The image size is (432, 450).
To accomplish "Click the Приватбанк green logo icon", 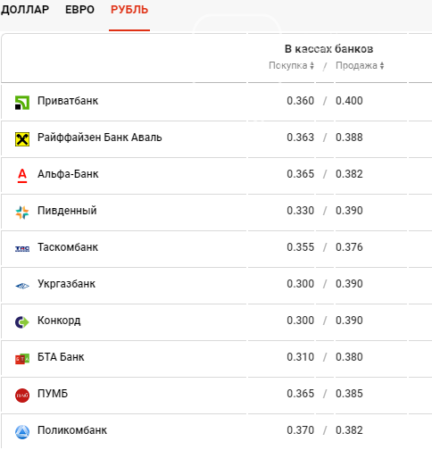I will [22, 103].
